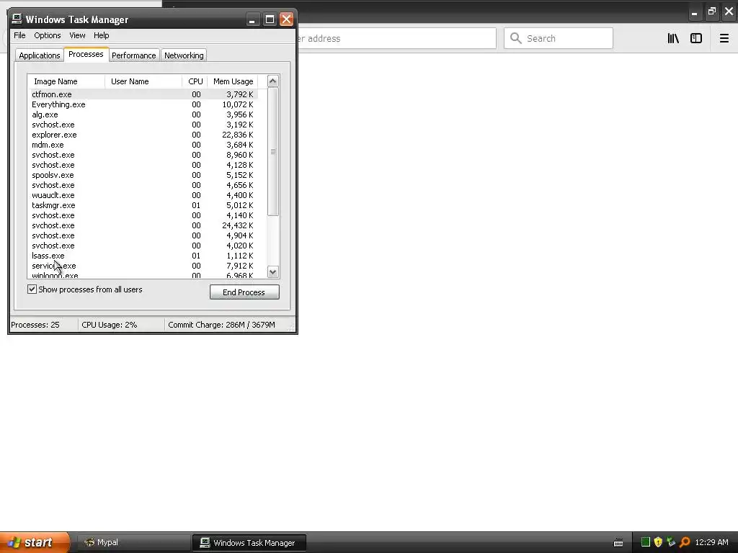The image size is (738, 553).
Task: Click the Mypal address bar
Action: tap(396, 38)
